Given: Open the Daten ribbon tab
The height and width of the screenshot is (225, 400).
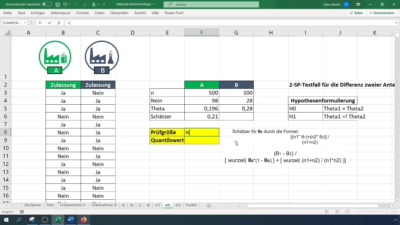Looking at the screenshot, I should pos(100,13).
